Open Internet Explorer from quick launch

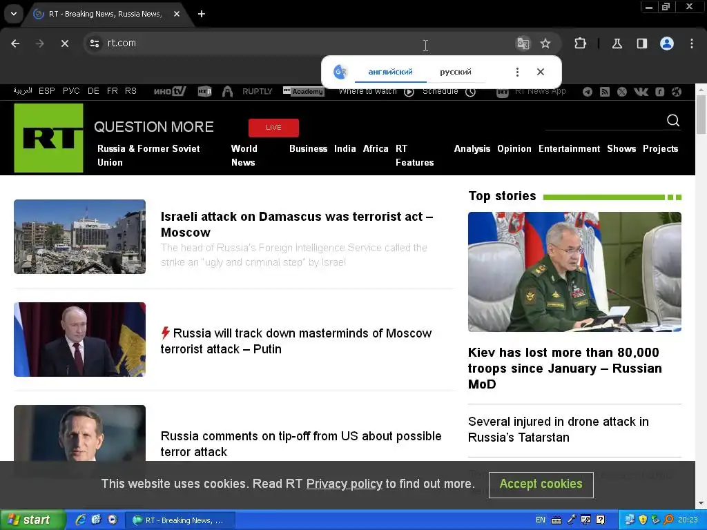(80, 520)
